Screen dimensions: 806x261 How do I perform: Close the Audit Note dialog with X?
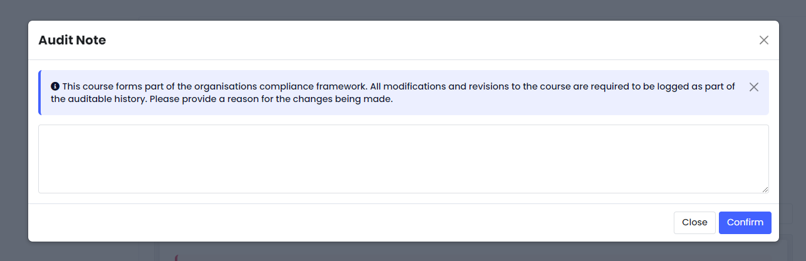763,40
